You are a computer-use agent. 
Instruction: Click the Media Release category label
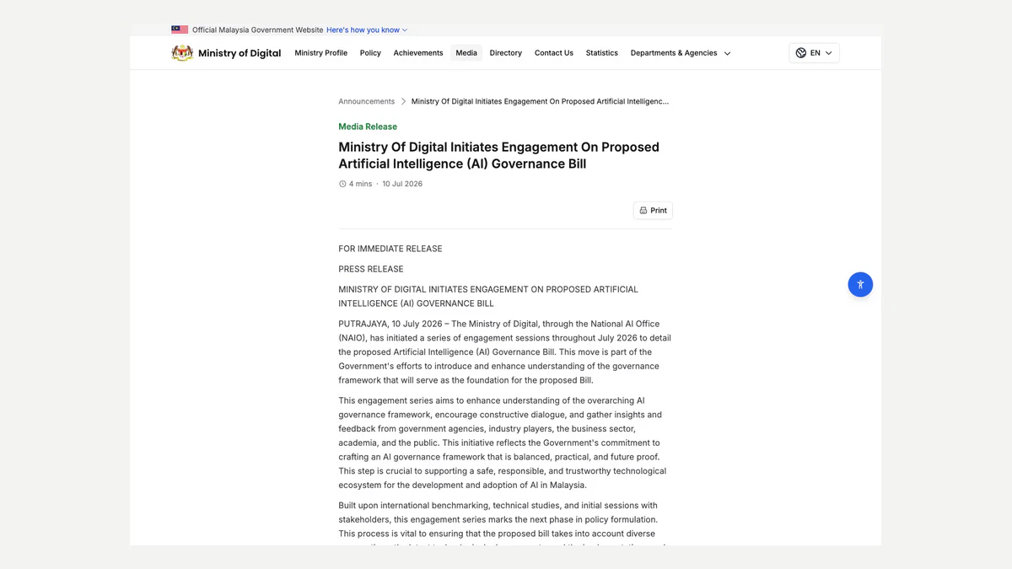[x=368, y=126]
